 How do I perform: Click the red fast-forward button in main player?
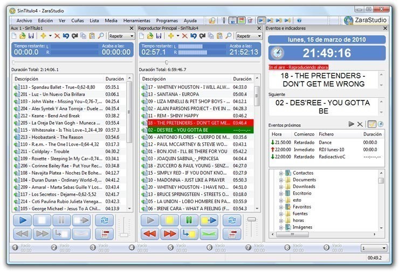pyautogui.click(x=169, y=234)
